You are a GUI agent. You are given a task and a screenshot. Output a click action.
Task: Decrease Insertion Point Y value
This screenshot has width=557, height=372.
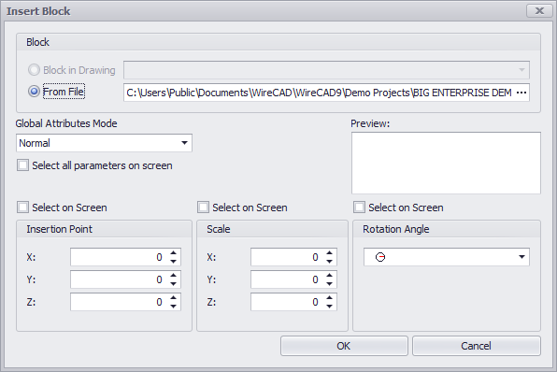coord(173,284)
